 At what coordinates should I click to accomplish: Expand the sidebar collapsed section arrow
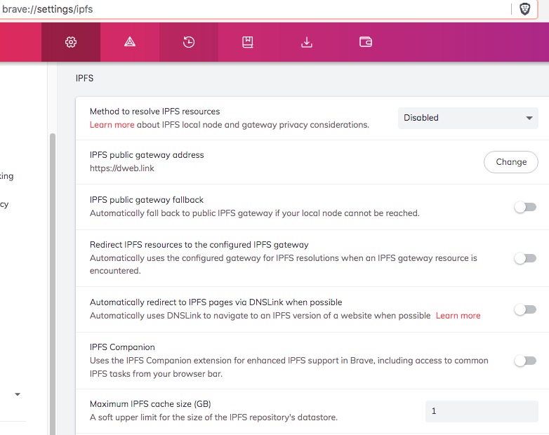pos(17,394)
